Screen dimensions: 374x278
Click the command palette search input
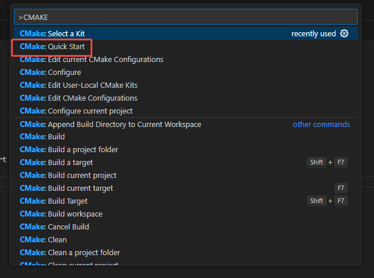pyautogui.click(x=185, y=17)
